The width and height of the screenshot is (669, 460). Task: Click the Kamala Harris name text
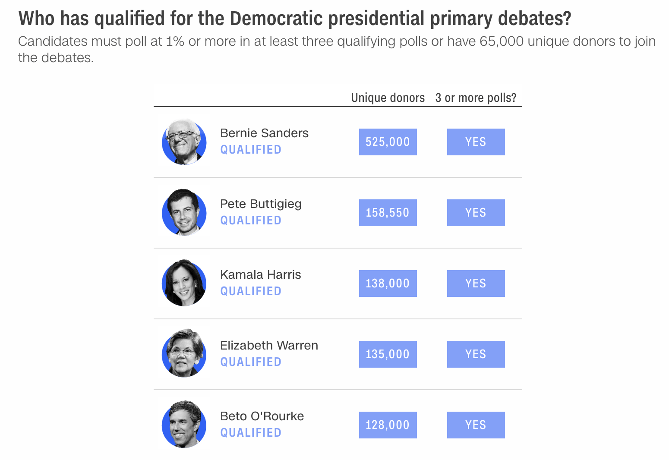pos(260,274)
